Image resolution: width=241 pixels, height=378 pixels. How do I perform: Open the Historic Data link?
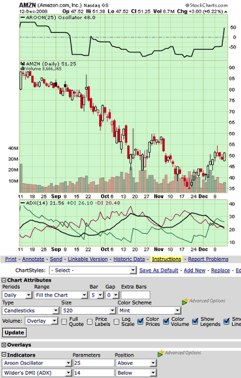(x=129, y=259)
